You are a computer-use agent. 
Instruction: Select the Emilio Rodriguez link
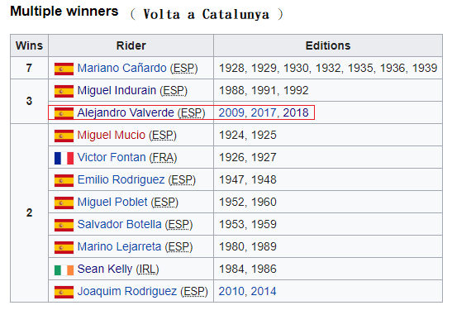pyautogui.click(x=121, y=179)
